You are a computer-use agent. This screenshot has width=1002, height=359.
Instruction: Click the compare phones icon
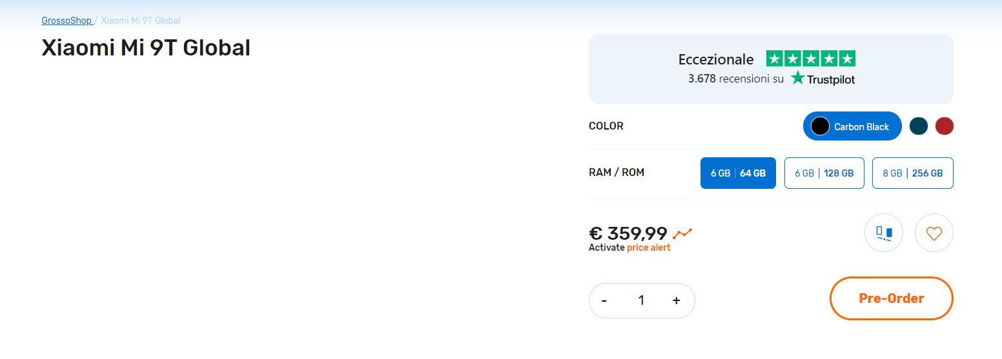click(884, 233)
